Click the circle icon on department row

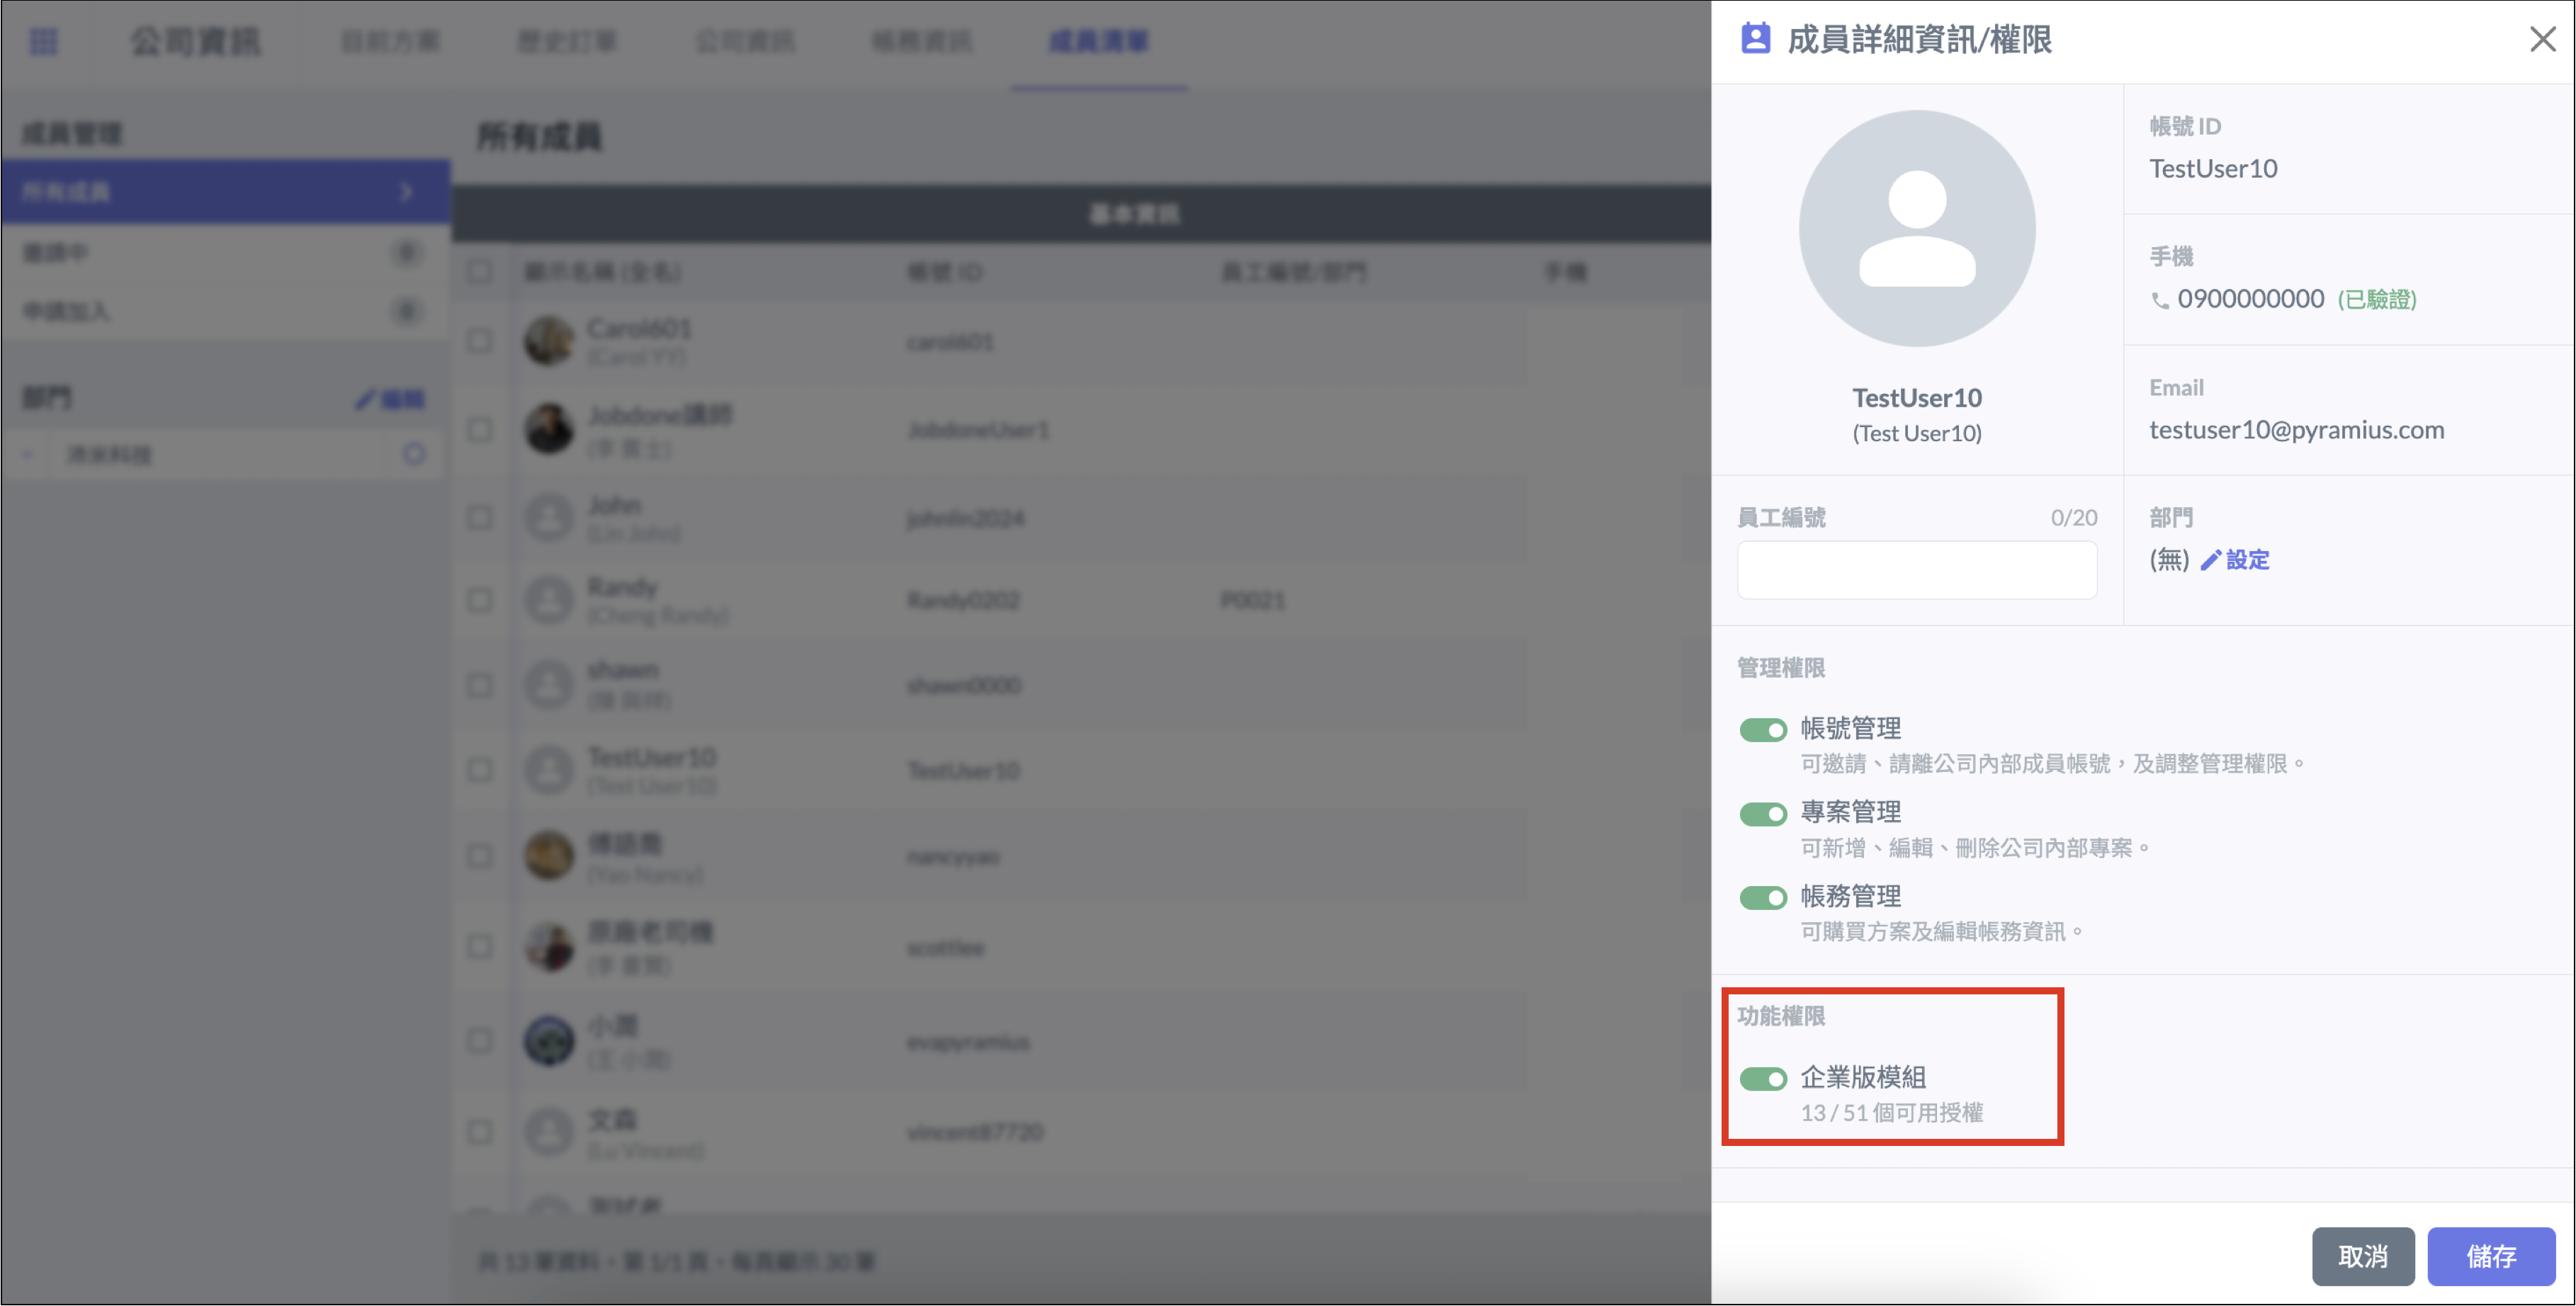click(x=414, y=454)
